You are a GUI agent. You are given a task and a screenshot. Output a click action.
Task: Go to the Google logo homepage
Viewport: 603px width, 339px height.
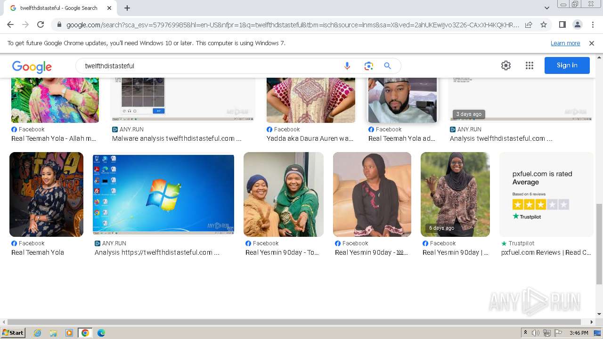32,67
